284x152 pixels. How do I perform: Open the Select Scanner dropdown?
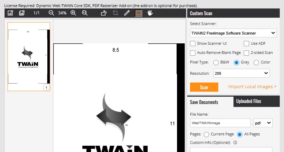pos(233,33)
